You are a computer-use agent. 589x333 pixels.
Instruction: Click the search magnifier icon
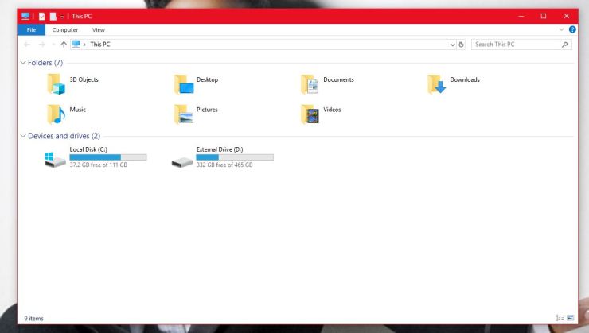564,45
